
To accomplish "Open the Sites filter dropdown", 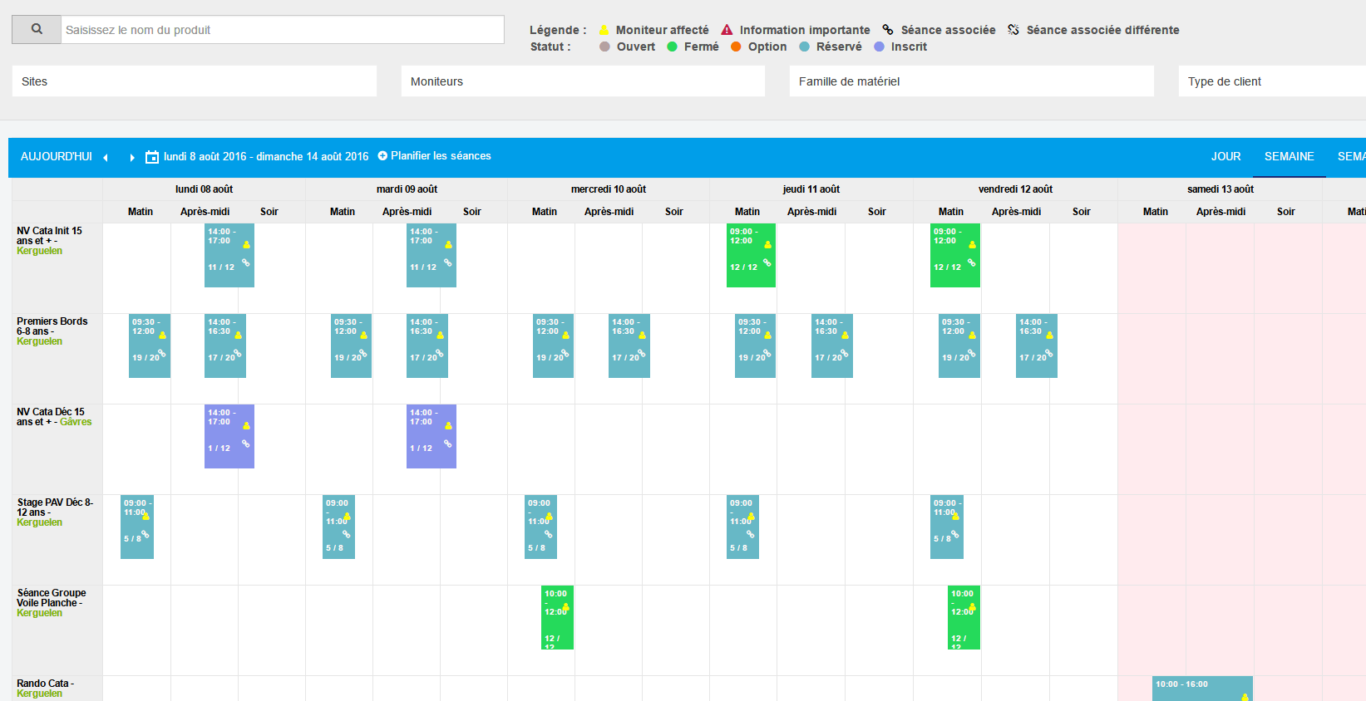I will point(195,81).
